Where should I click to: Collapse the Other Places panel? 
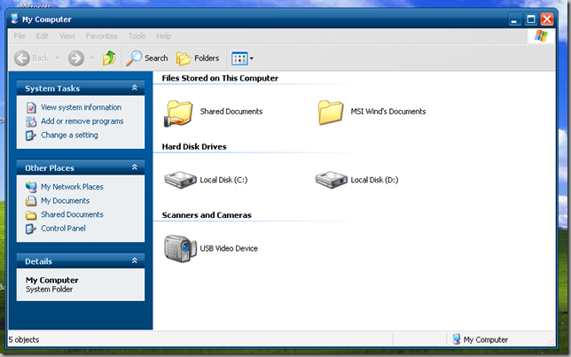click(135, 167)
